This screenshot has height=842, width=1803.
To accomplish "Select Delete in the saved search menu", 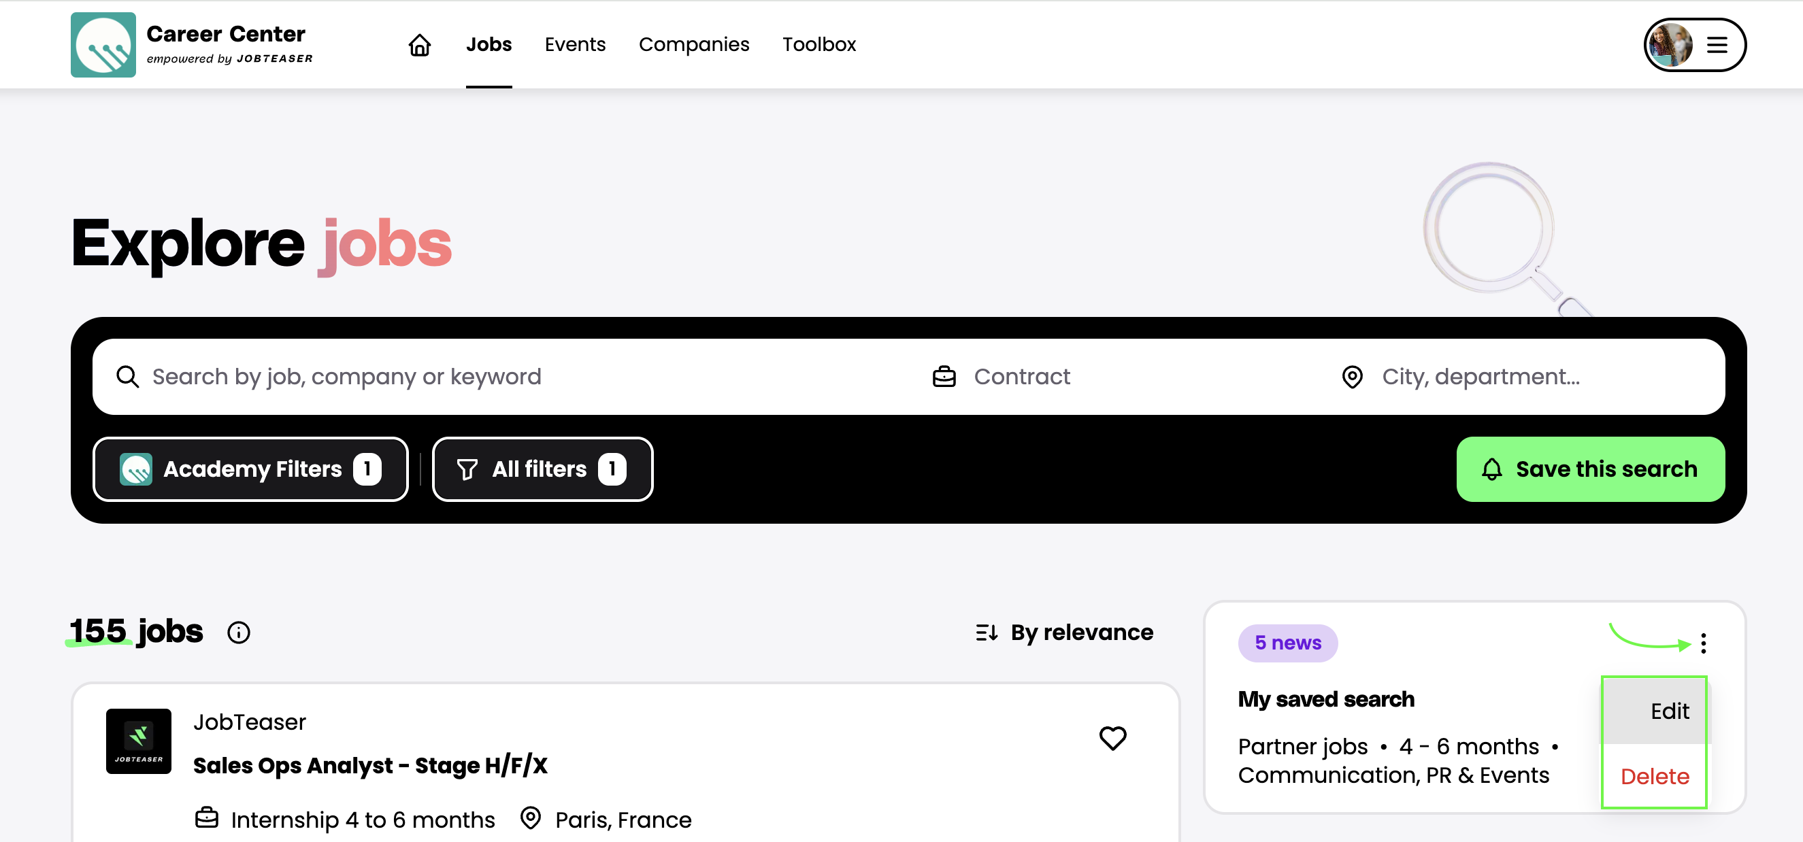I will (x=1655, y=776).
